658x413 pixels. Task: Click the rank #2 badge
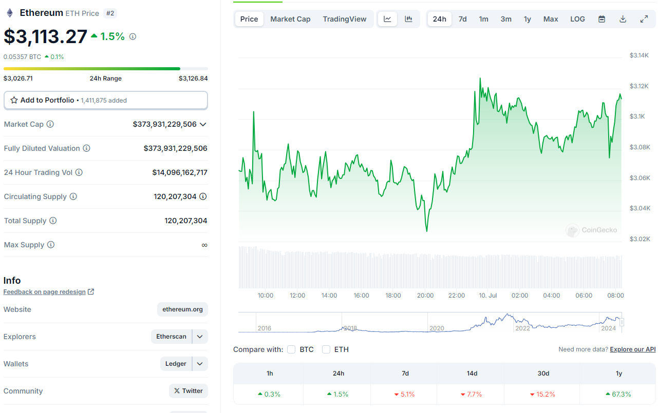coord(110,13)
